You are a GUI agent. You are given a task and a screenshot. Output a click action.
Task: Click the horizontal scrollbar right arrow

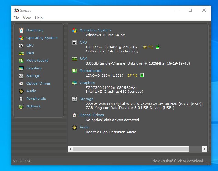[x=204, y=149]
